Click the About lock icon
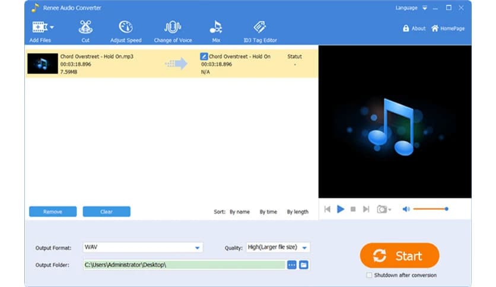 click(406, 28)
